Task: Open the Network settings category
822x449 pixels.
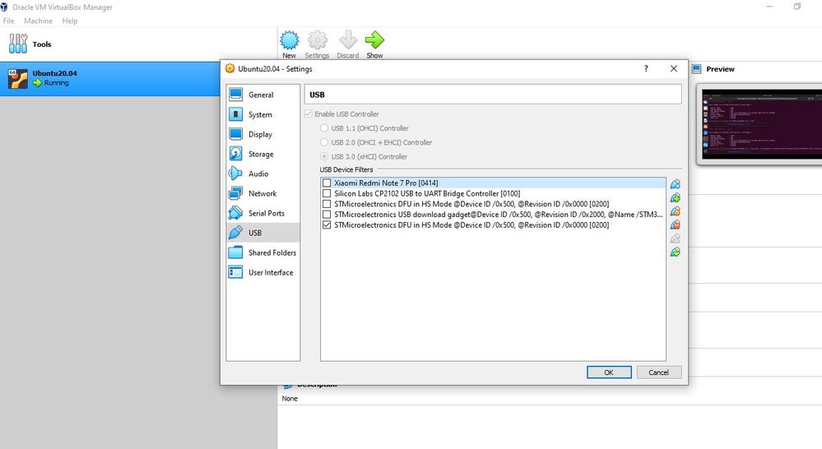Action: (x=263, y=193)
